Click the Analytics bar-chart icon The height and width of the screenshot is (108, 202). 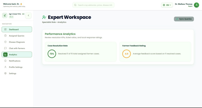tap(6, 54)
